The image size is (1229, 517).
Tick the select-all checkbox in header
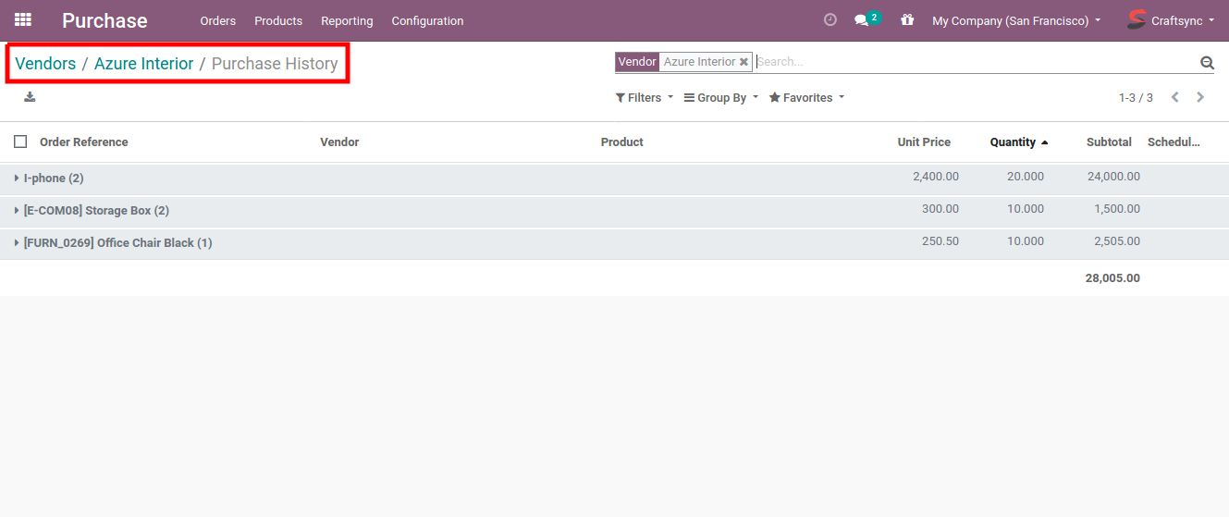(20, 142)
